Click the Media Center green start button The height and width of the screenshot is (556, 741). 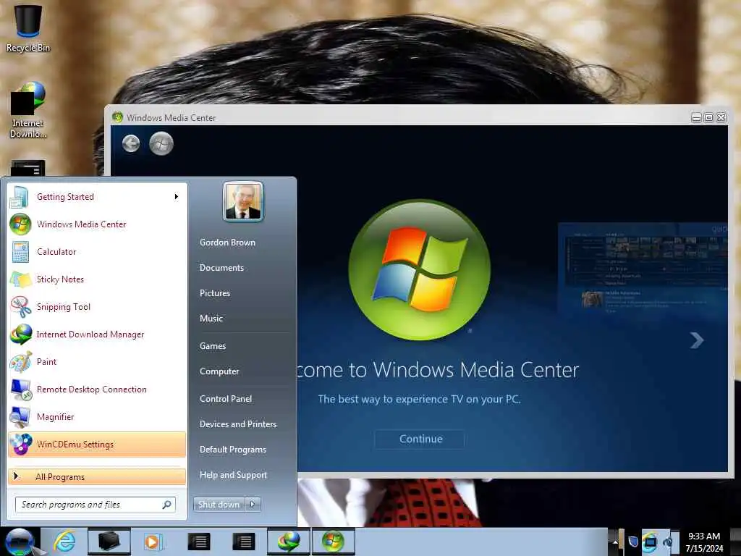pyautogui.click(x=161, y=143)
